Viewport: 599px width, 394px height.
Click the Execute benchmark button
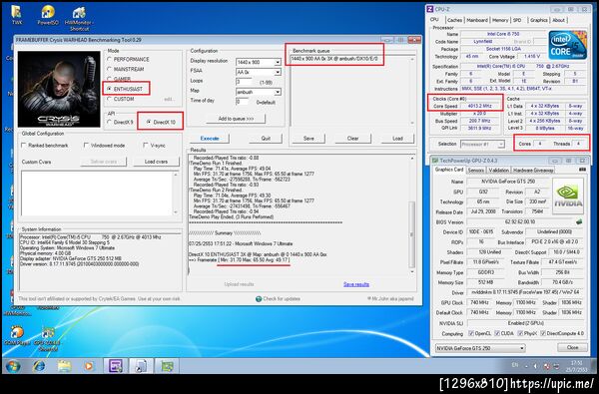[210, 139]
